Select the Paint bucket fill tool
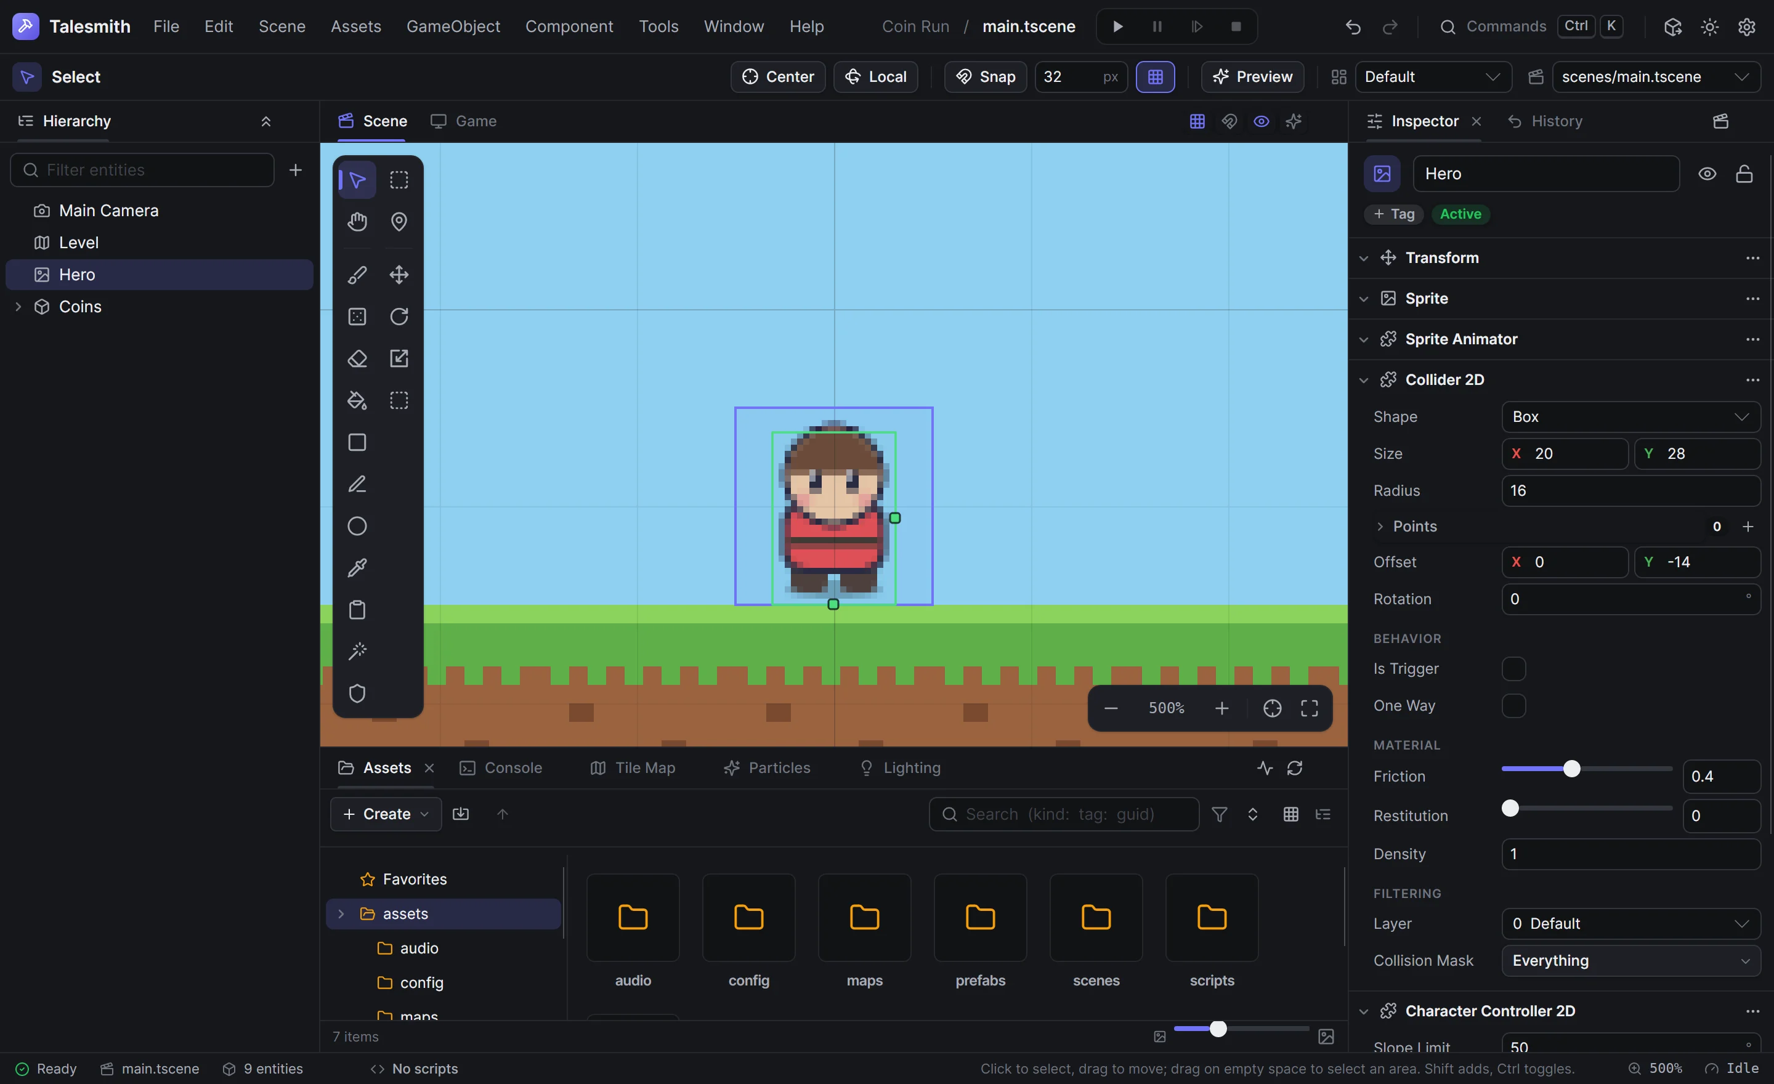Screen dimensions: 1774x1084 357,400
